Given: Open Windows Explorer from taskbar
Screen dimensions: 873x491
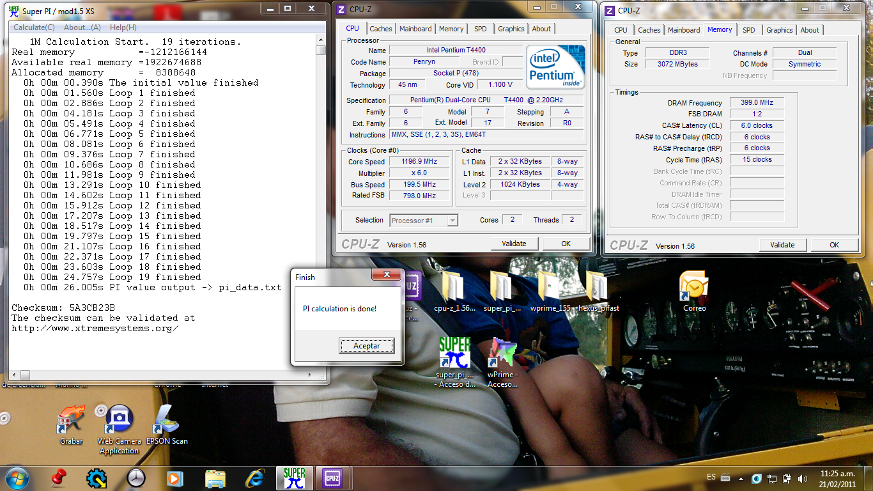Looking at the screenshot, I should pyautogui.click(x=215, y=478).
